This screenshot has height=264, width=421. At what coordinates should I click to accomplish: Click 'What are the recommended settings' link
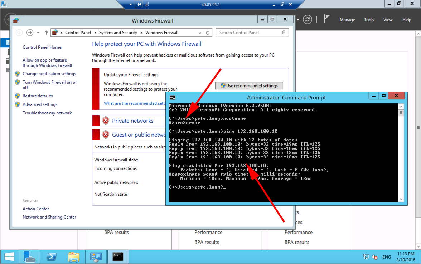(135, 103)
